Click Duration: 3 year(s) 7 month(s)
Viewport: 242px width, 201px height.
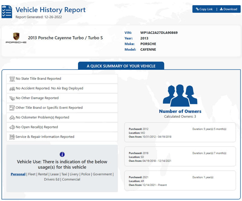click(209, 153)
